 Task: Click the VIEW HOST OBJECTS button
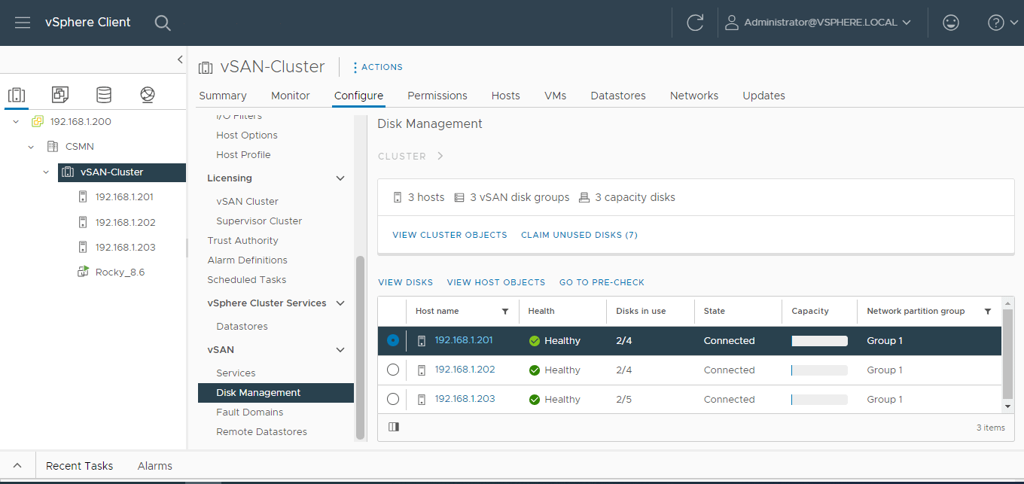[x=496, y=282]
